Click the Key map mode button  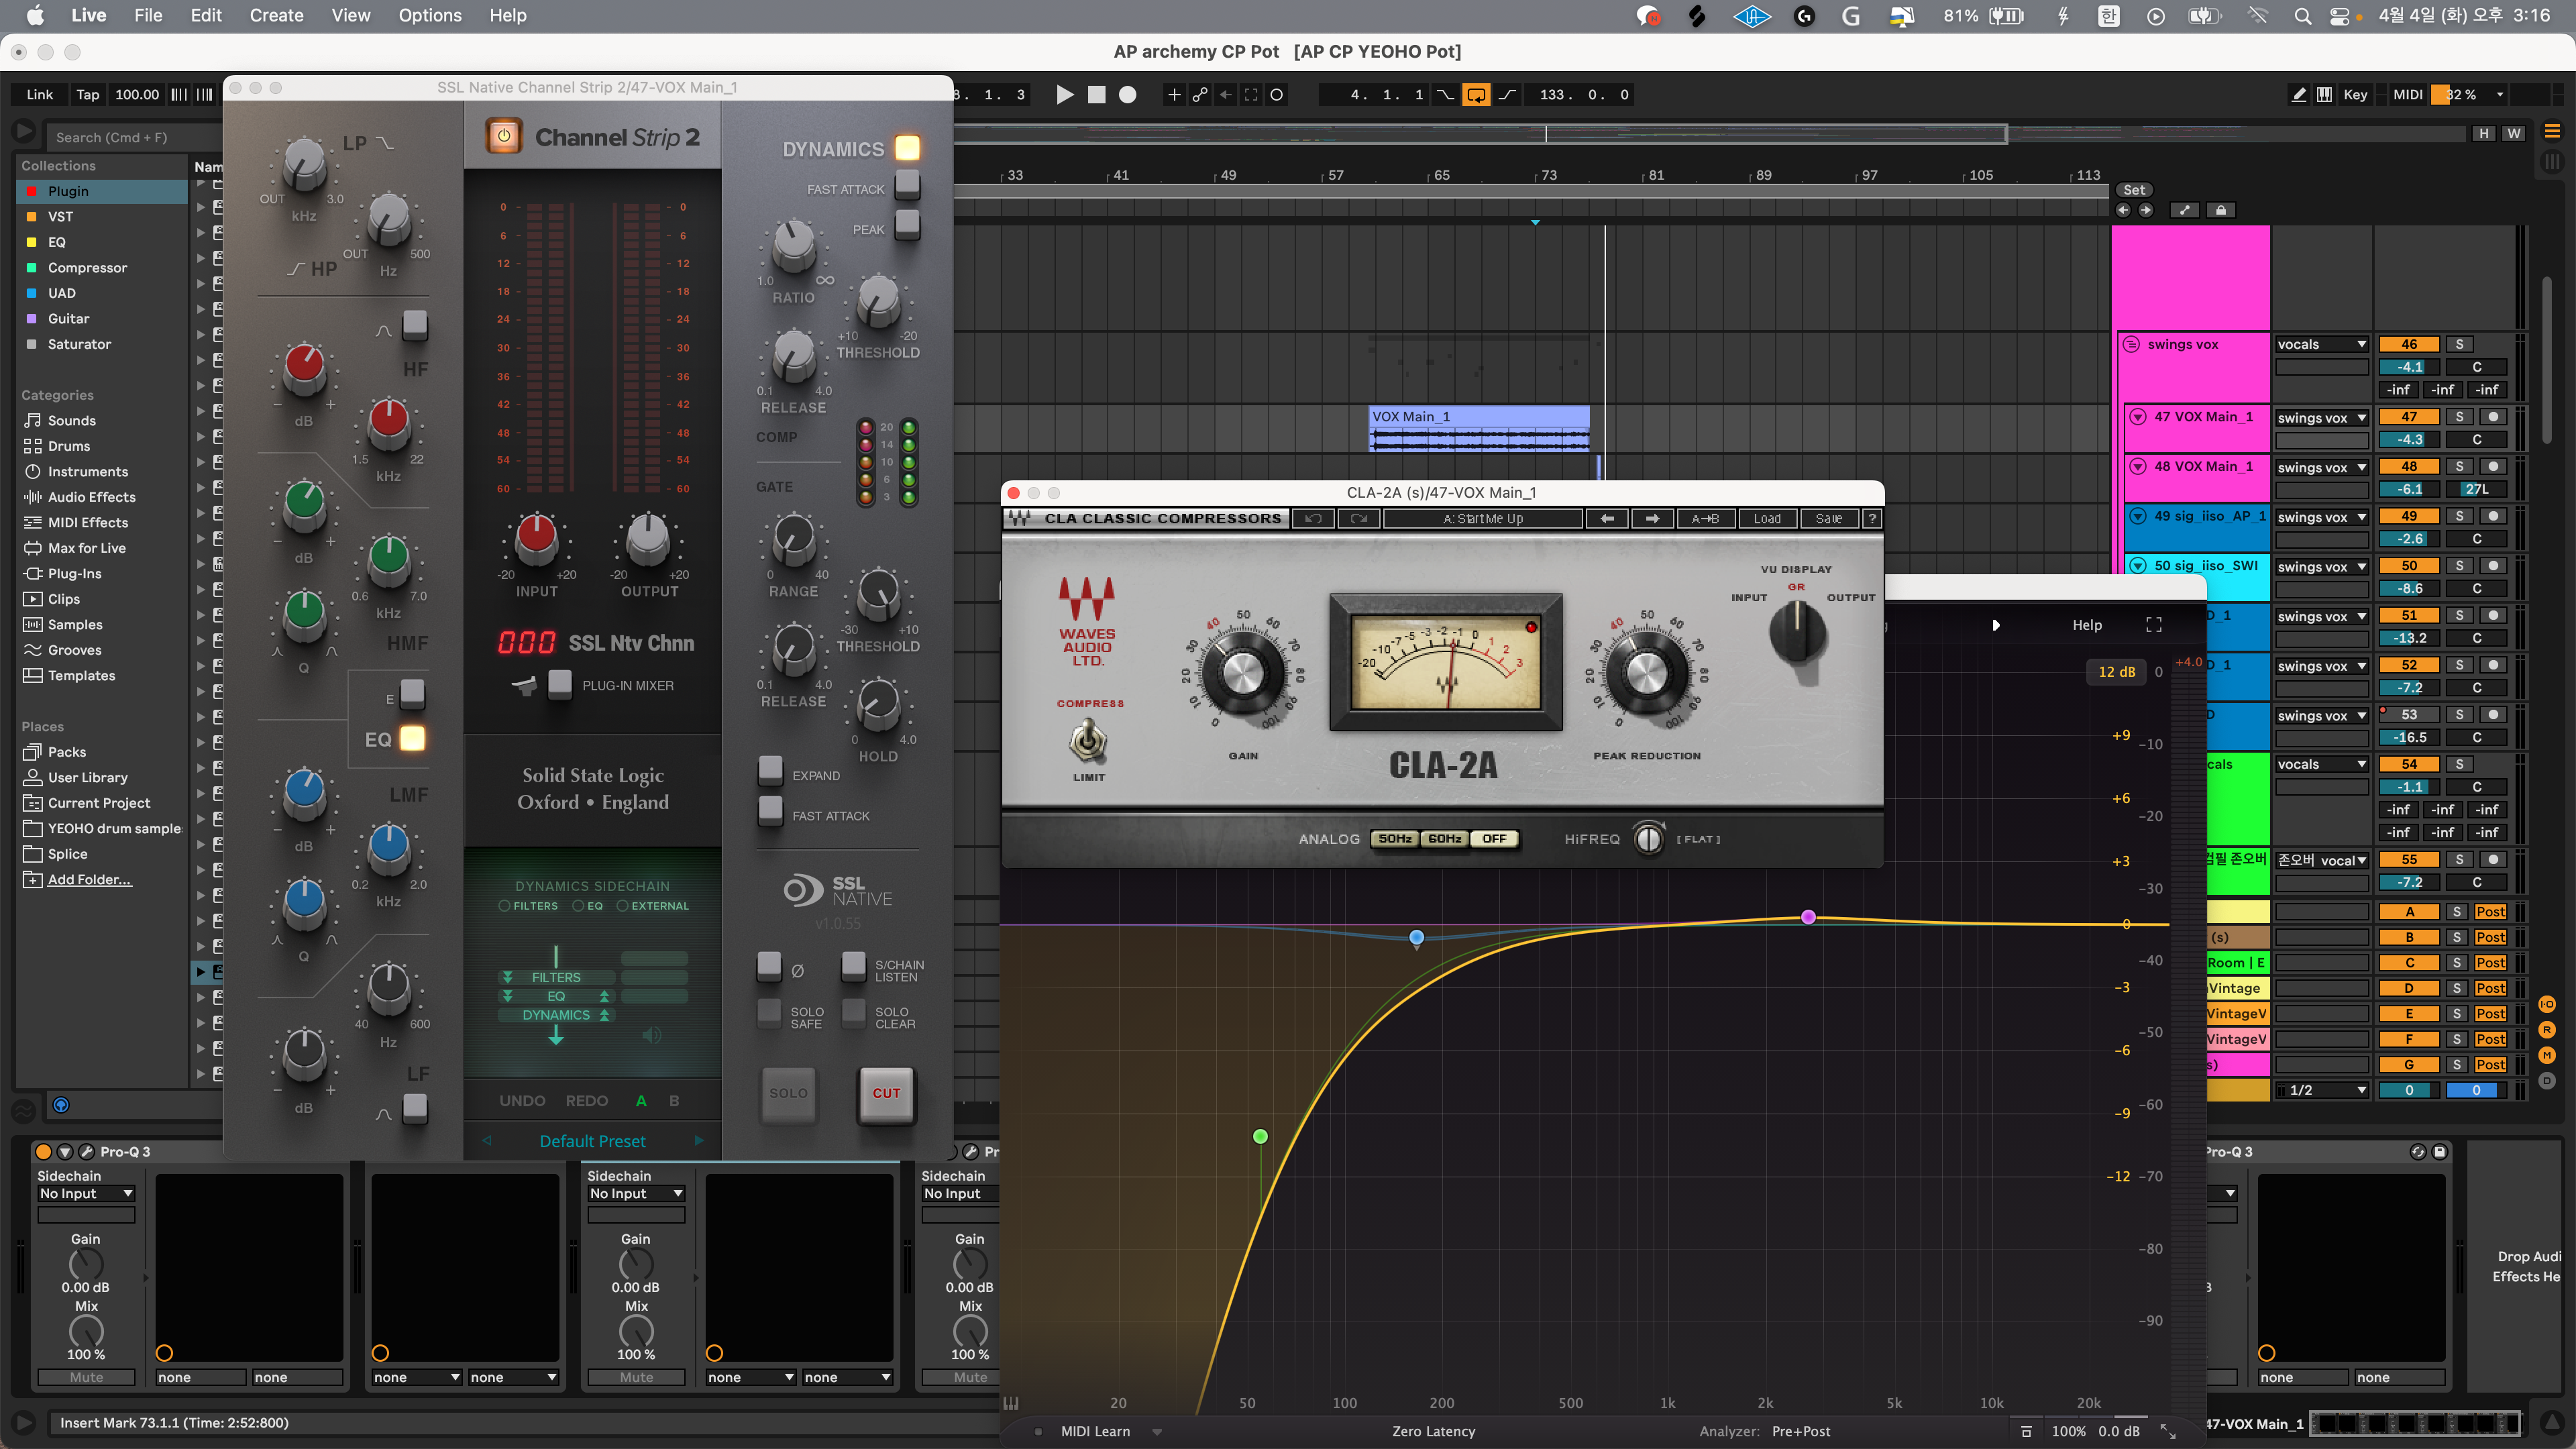[2355, 95]
